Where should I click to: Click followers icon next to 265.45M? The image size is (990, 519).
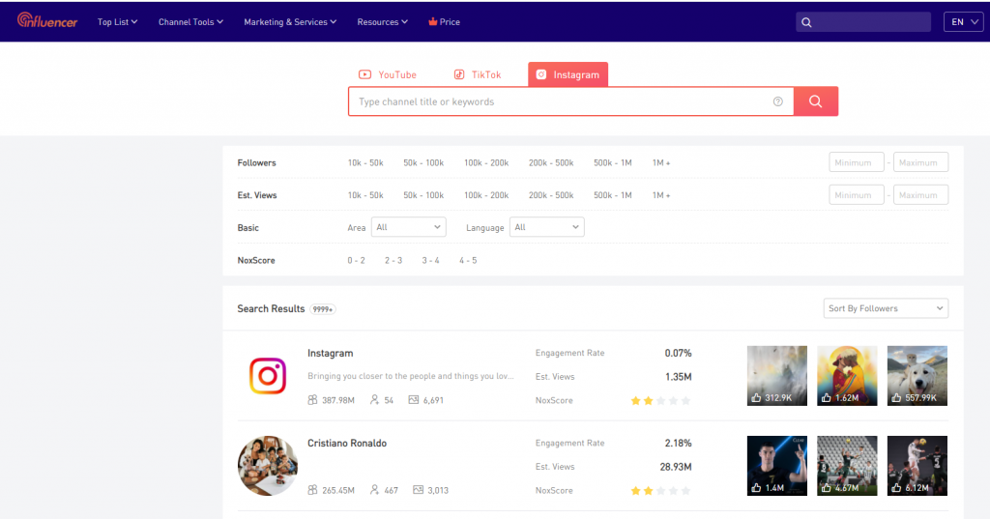tap(312, 490)
